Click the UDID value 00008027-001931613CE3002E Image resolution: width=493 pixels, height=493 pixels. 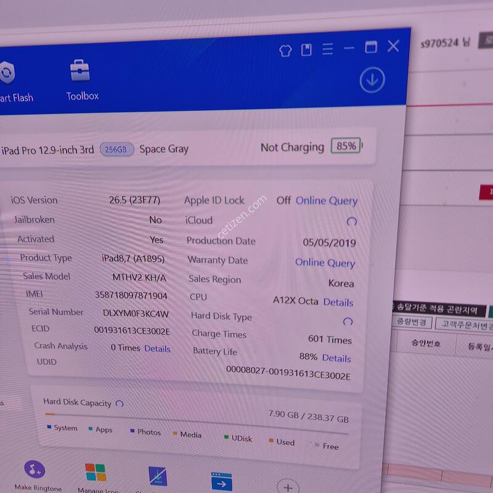pyautogui.click(x=288, y=373)
